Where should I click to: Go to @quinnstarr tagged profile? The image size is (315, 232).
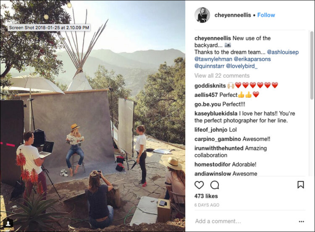point(209,66)
